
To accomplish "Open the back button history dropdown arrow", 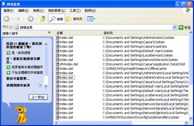I will [23, 19].
